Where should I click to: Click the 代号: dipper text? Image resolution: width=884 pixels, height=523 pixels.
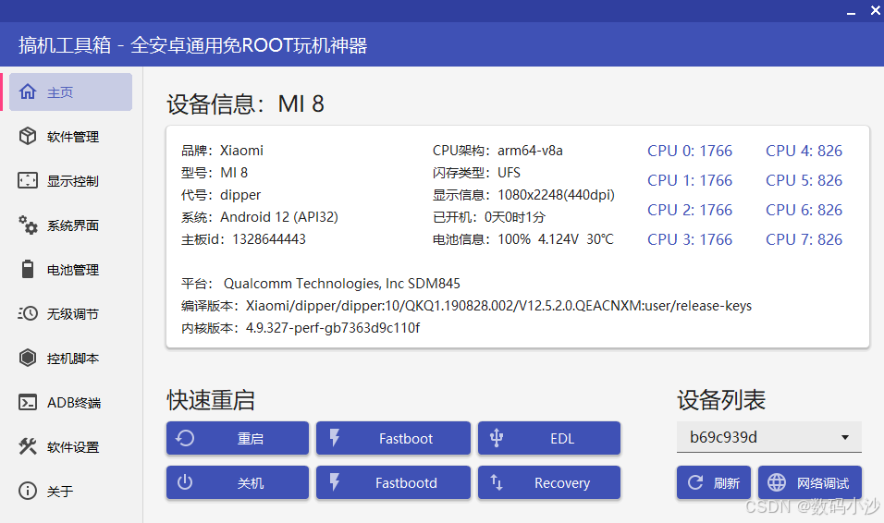(221, 195)
